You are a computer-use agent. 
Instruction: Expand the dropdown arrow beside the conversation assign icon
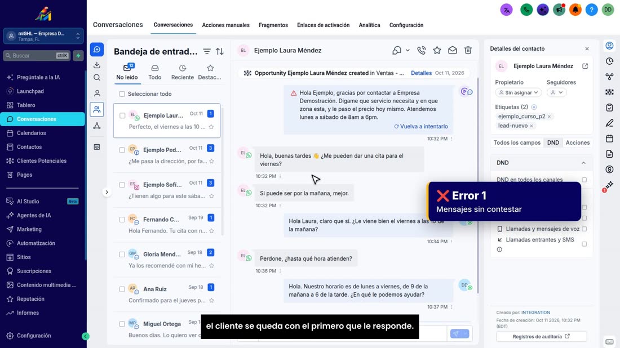point(408,51)
